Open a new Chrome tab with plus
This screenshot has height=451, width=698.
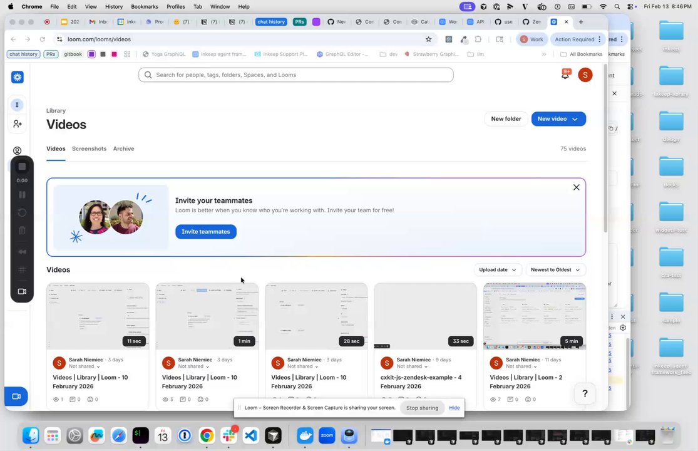(x=580, y=22)
